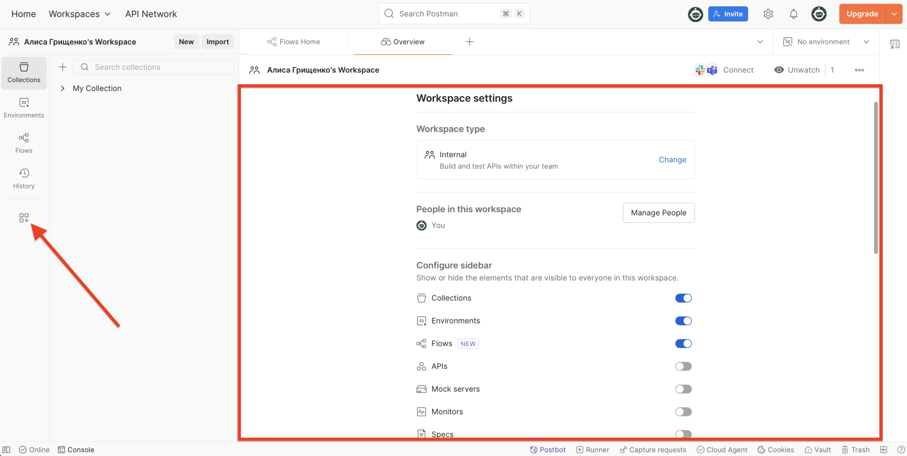Open the Flows sidebar panel
The width and height of the screenshot is (907, 456).
click(24, 144)
